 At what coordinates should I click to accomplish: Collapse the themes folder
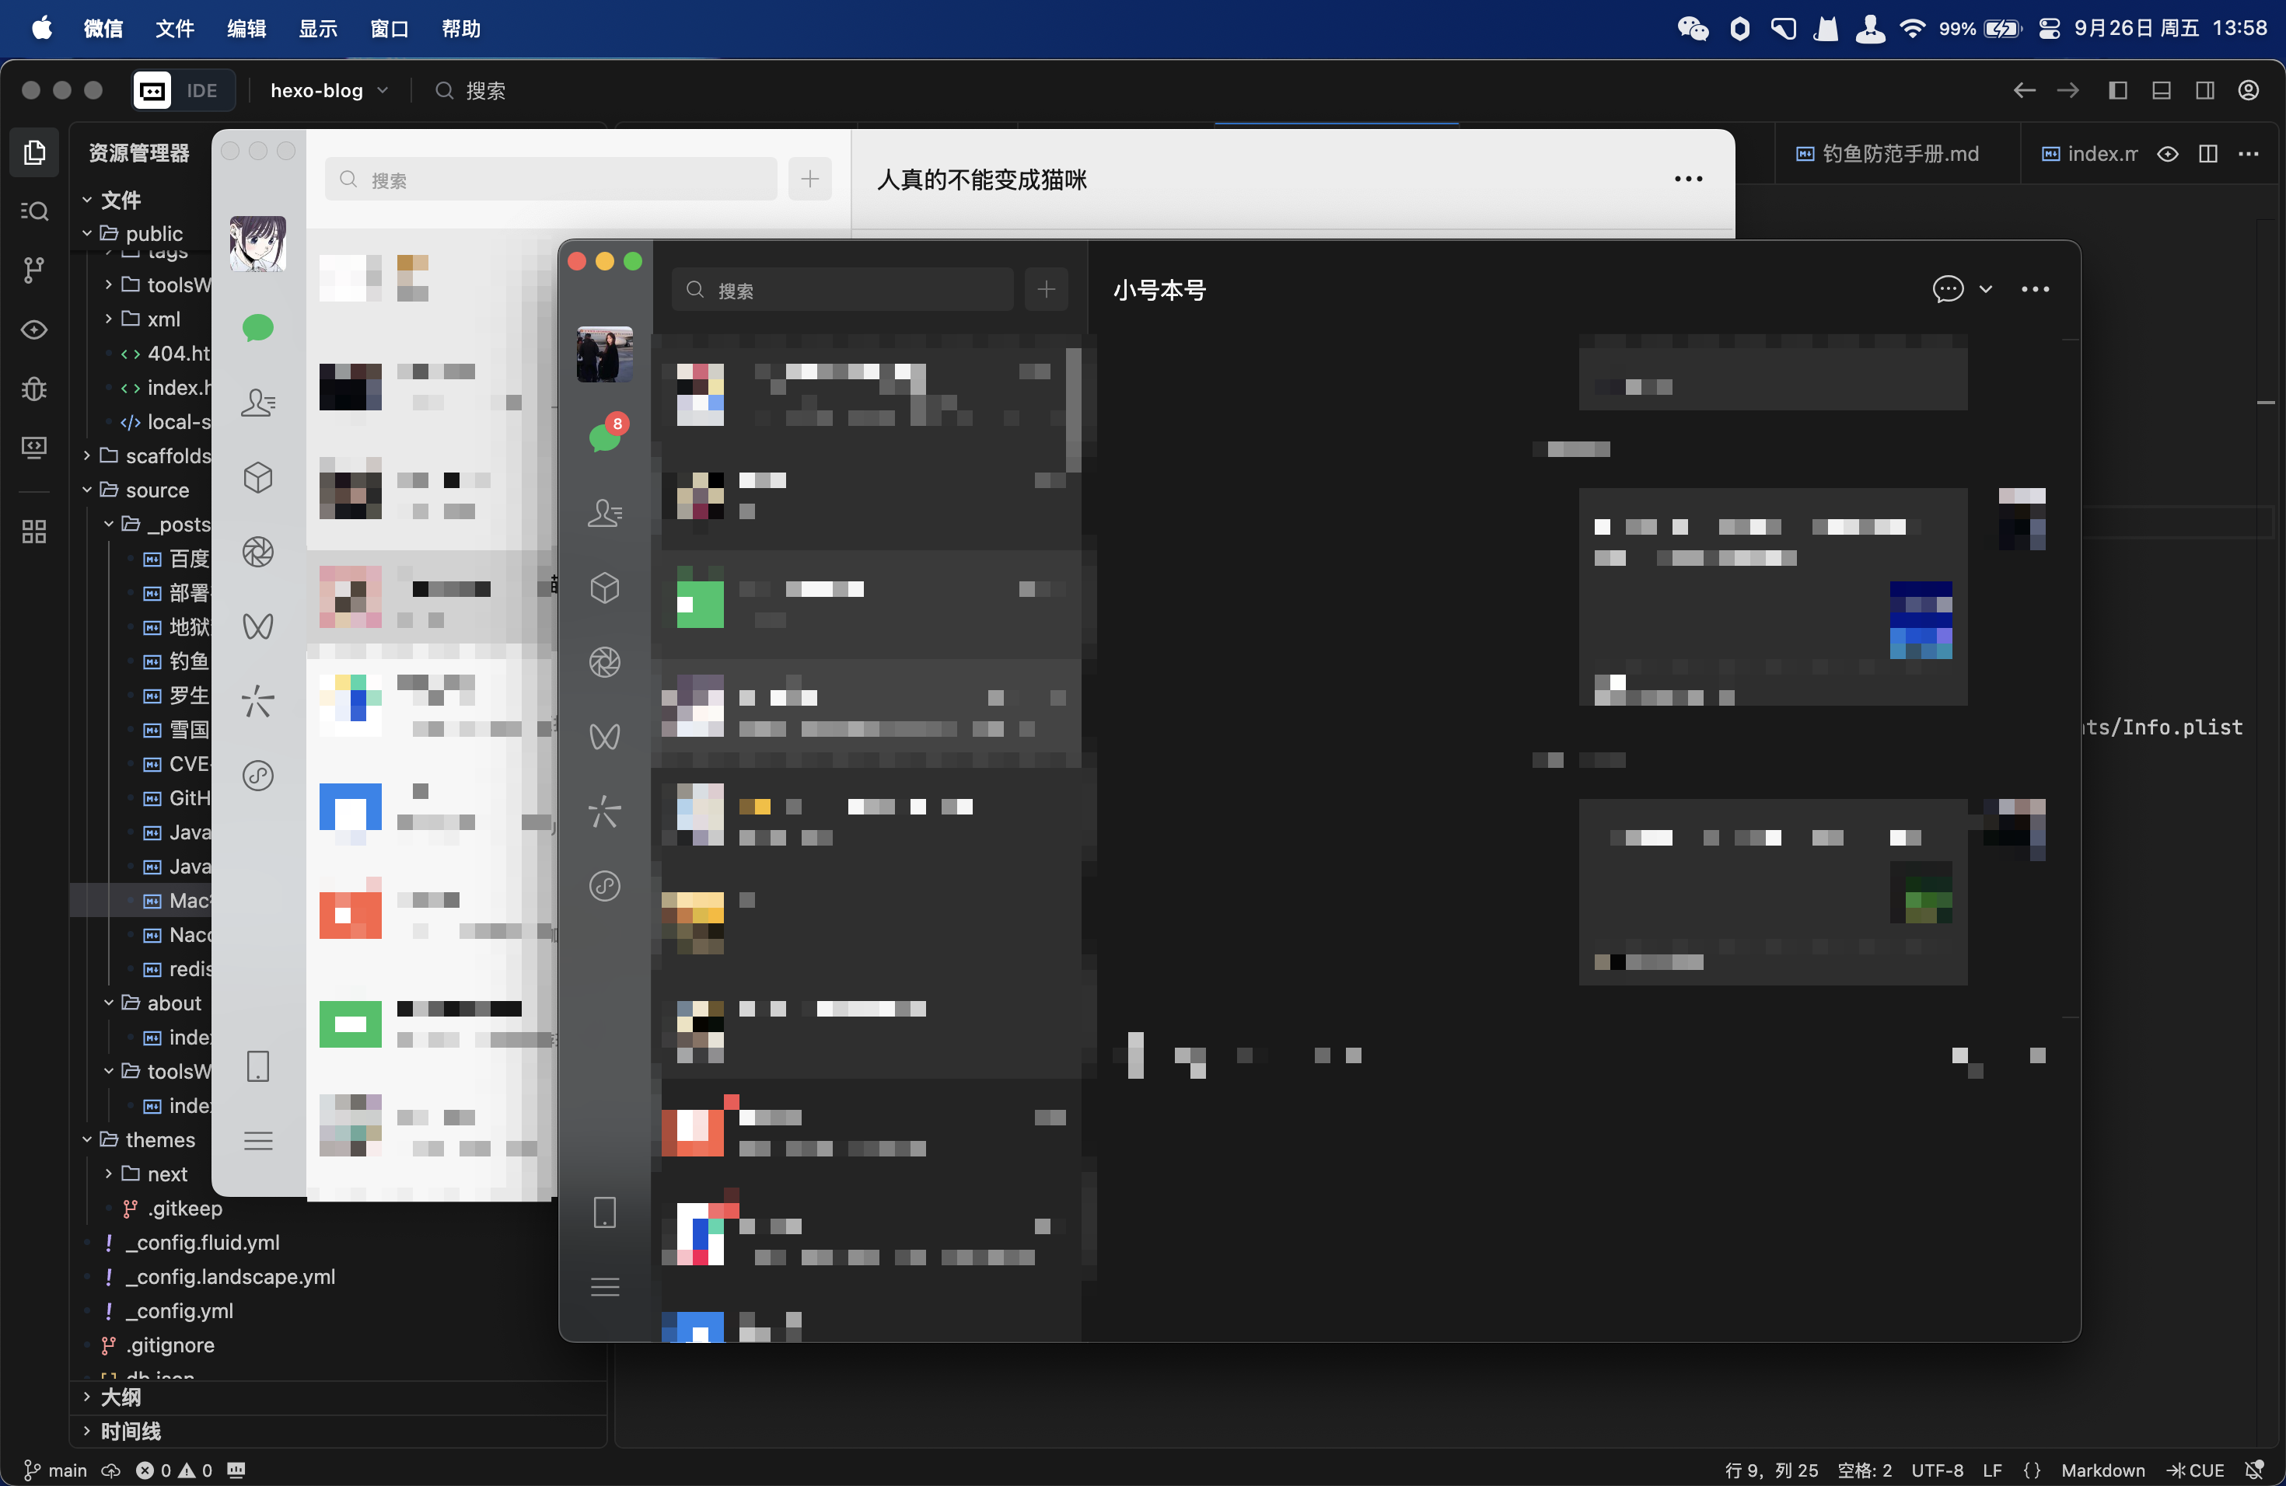(159, 1139)
